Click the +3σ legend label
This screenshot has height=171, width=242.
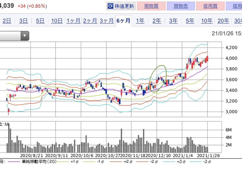coord(181,162)
